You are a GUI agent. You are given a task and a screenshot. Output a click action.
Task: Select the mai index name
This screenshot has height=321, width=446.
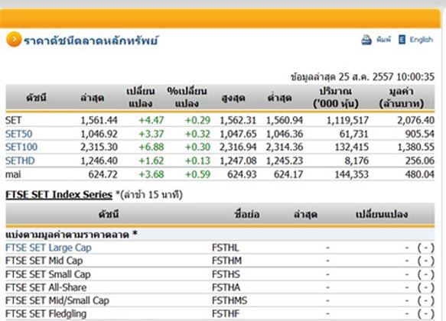point(13,174)
